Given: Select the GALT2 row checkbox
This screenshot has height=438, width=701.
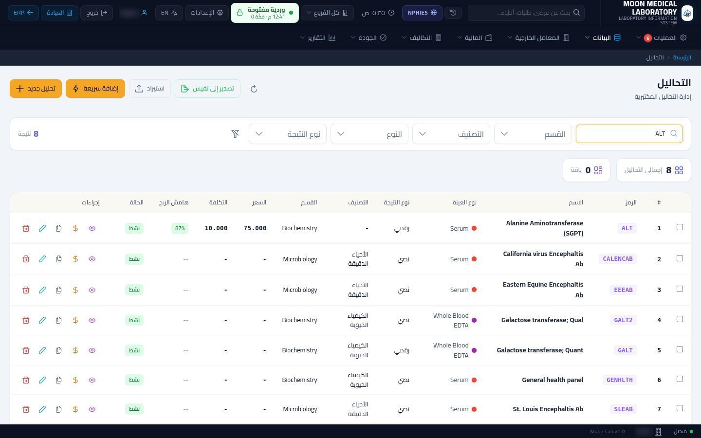Looking at the screenshot, I should tap(680, 319).
